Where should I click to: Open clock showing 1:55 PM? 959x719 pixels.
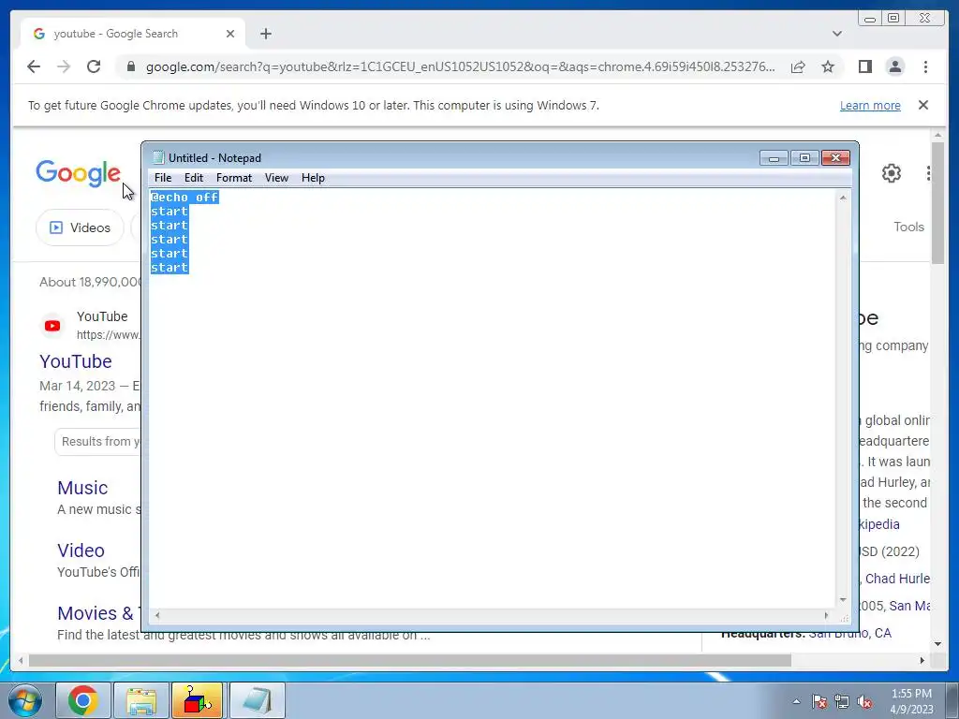(911, 701)
